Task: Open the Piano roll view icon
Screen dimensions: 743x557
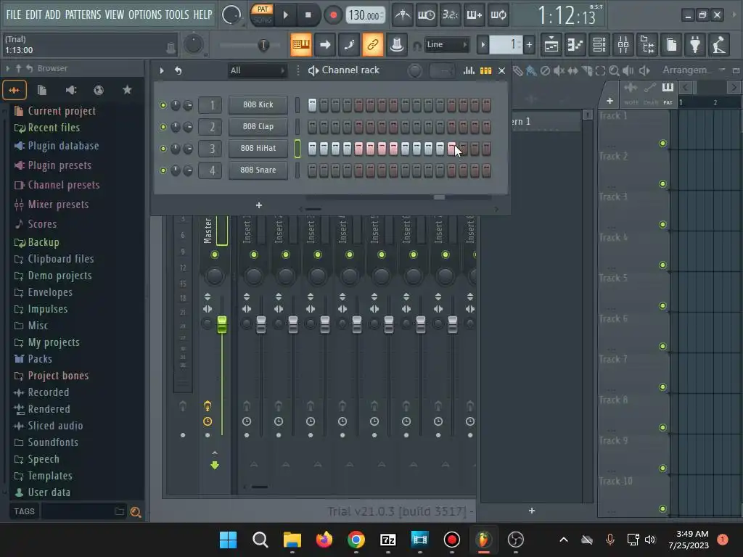Action: click(x=575, y=45)
